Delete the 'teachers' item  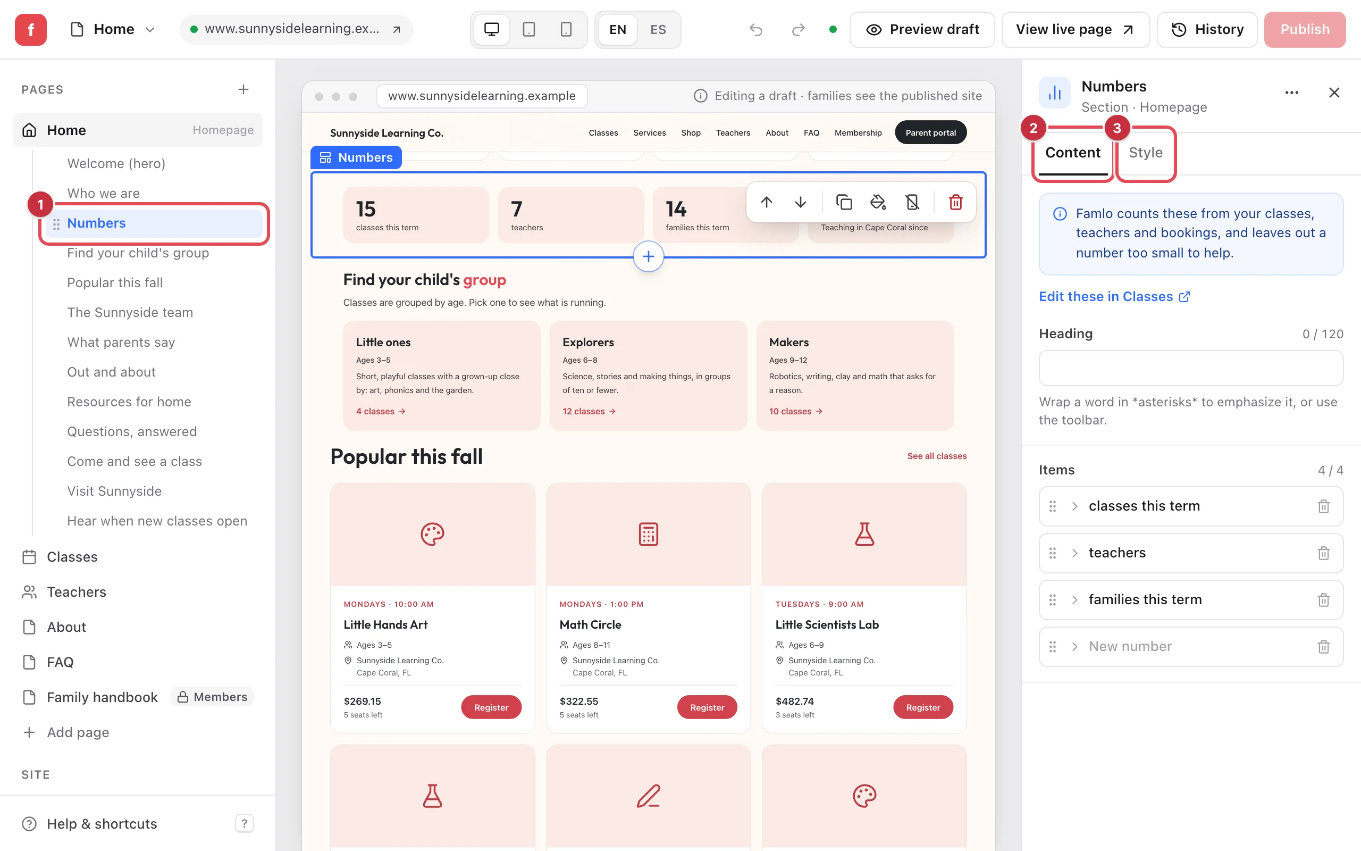(x=1323, y=553)
